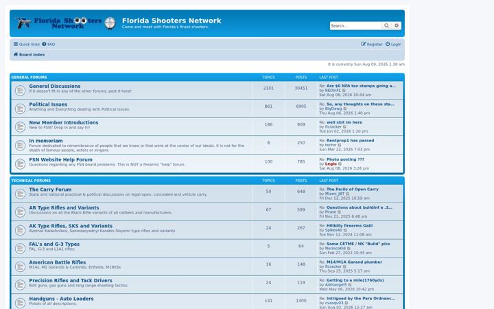Image resolution: width=494 pixels, height=309 pixels.
Task: Open Precision Rifles and Tack Drivers forum
Action: (x=71, y=281)
